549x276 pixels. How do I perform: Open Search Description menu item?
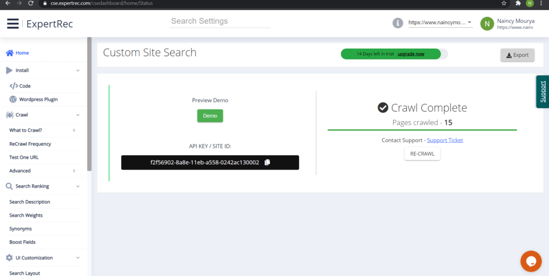coord(30,202)
